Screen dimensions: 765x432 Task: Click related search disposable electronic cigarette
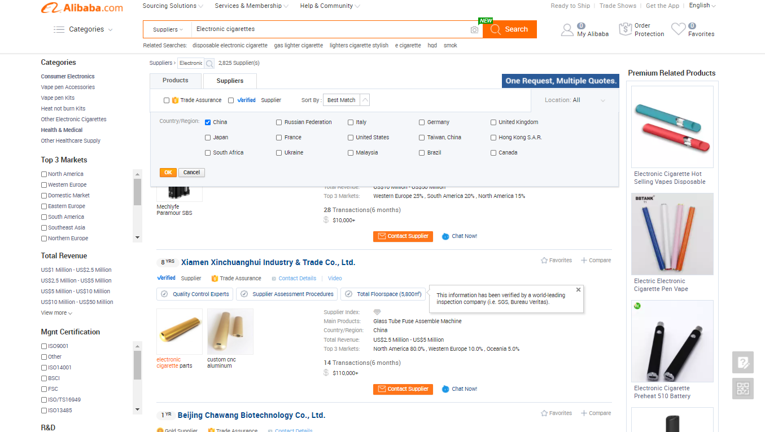tap(230, 46)
